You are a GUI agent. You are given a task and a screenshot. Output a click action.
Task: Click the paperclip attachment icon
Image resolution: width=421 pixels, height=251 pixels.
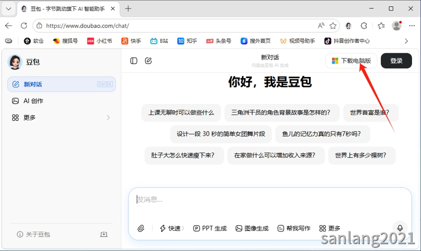click(141, 228)
